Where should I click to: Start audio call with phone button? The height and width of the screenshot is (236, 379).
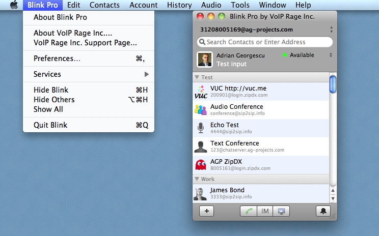pyautogui.click(x=249, y=211)
